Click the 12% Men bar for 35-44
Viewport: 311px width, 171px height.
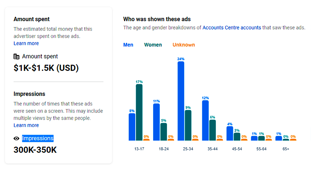[205, 120]
